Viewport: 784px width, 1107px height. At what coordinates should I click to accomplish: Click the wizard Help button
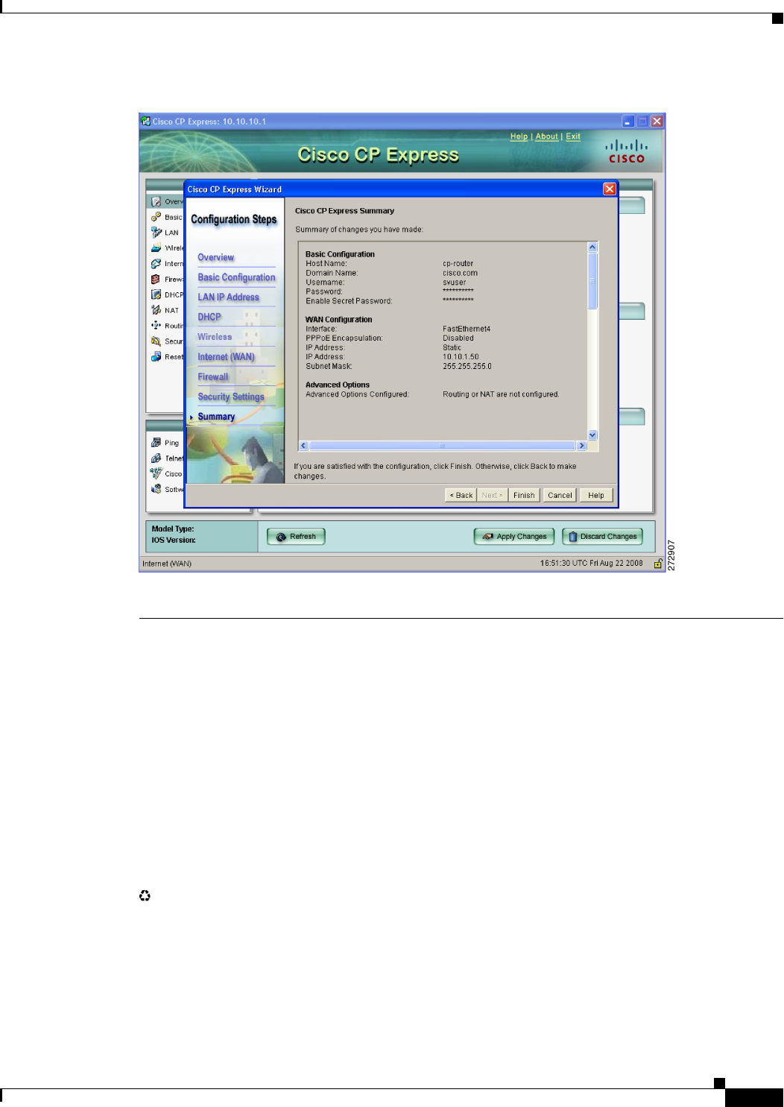(596, 495)
